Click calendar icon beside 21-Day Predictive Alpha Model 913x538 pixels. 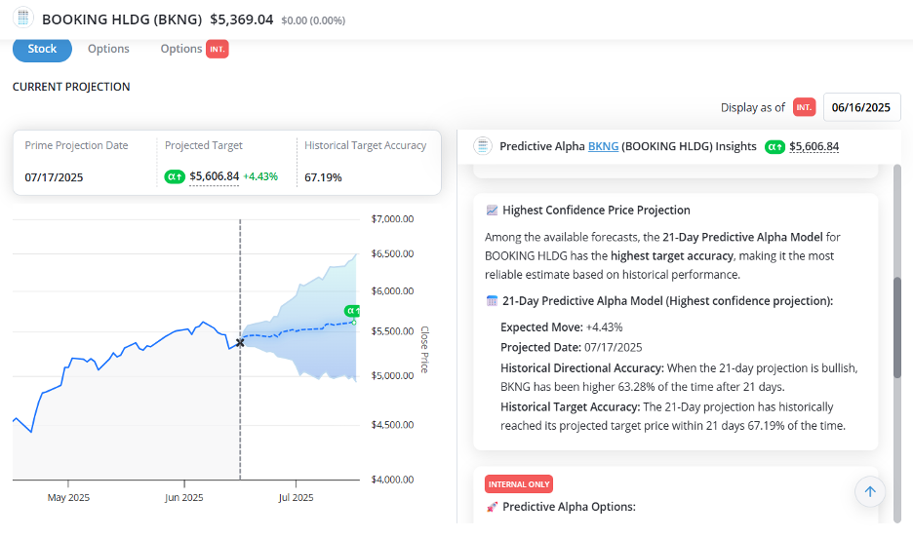point(492,301)
